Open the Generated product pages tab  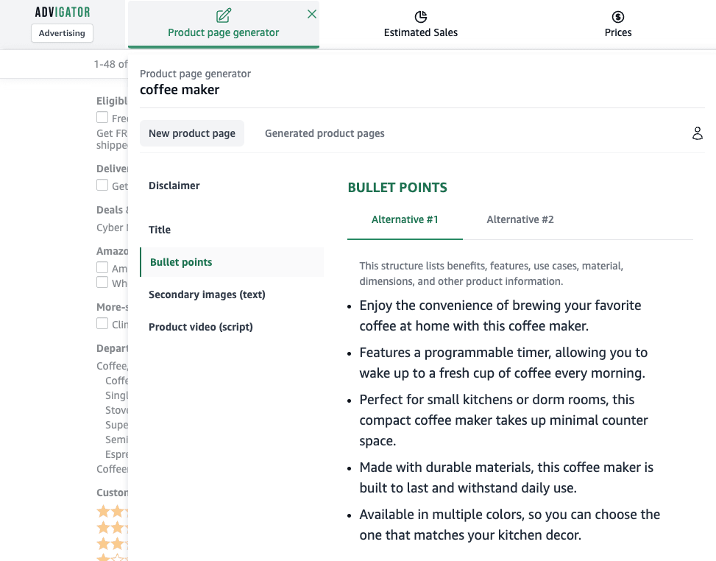(325, 133)
